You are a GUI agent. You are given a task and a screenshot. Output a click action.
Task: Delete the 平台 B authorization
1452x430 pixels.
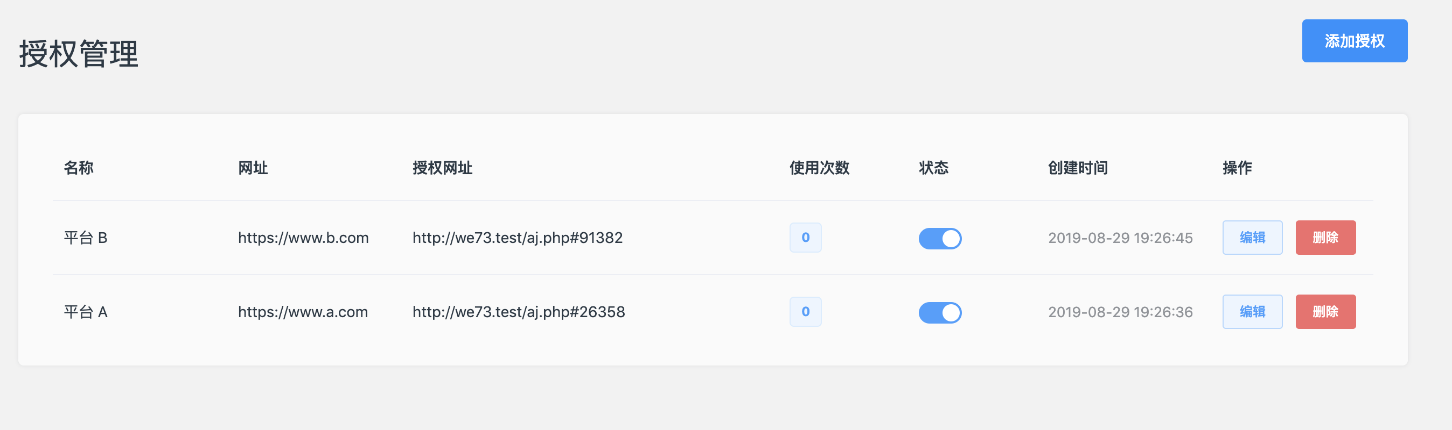1325,238
